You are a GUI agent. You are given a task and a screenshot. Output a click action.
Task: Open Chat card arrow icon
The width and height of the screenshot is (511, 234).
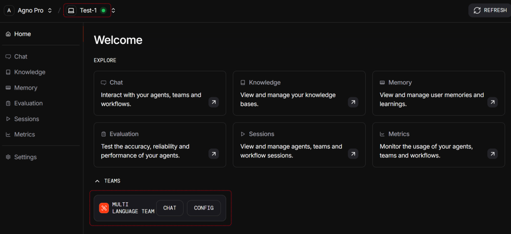[213, 102]
